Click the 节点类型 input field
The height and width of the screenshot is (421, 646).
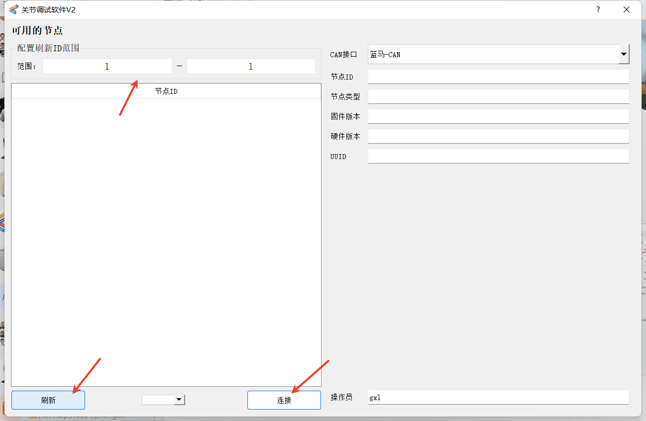[499, 96]
